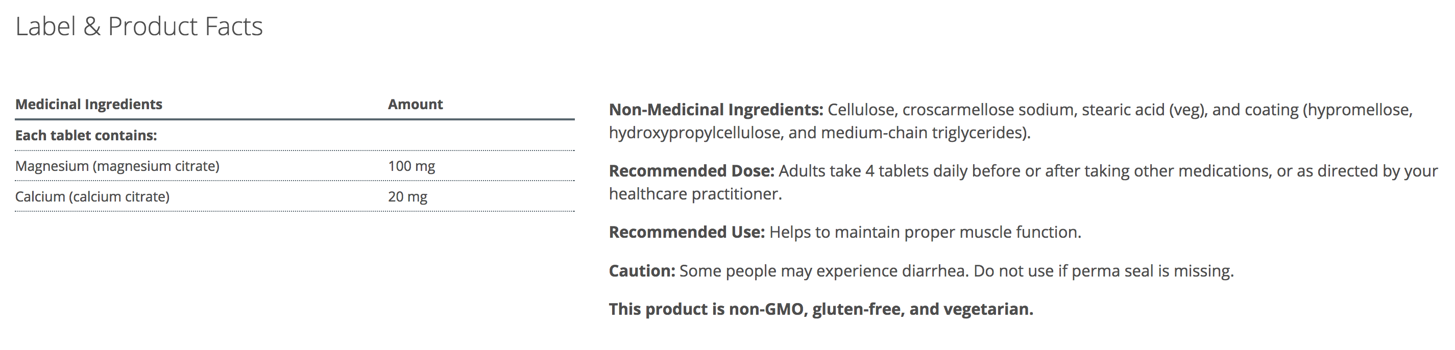Click the bold "Non-Medicinal Ingredients:" label
This screenshot has height=350, width=1455.
click(x=716, y=110)
